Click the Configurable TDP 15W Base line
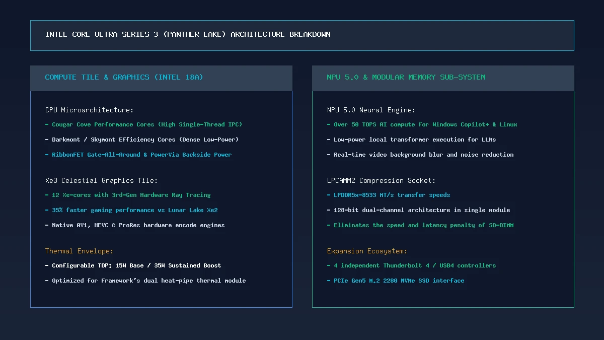604x340 pixels. (x=133, y=265)
